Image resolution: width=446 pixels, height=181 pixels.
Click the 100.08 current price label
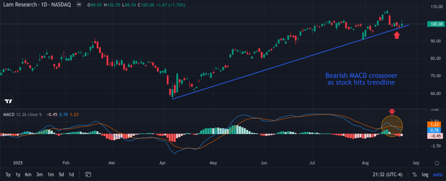(436, 24)
